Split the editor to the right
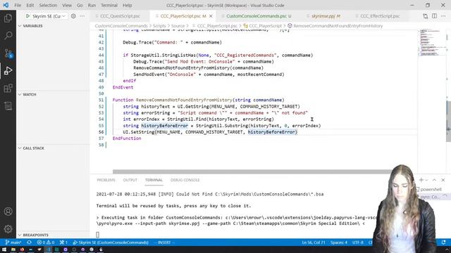This screenshot has height=253, width=451. pos(434,16)
